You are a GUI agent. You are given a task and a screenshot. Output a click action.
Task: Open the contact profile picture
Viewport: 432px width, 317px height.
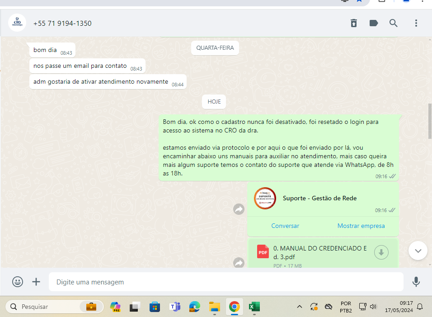pos(17,23)
